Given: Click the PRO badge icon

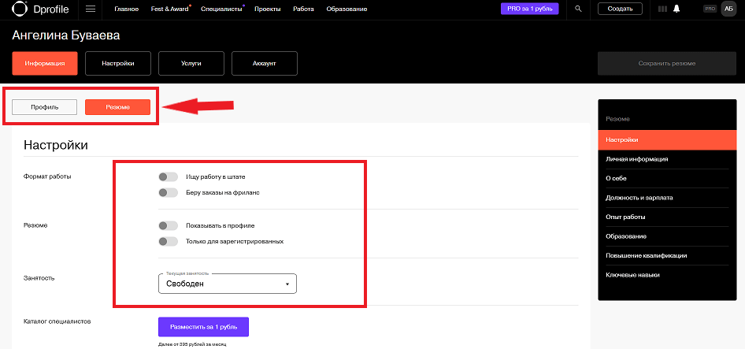Looking at the screenshot, I should tap(709, 9).
